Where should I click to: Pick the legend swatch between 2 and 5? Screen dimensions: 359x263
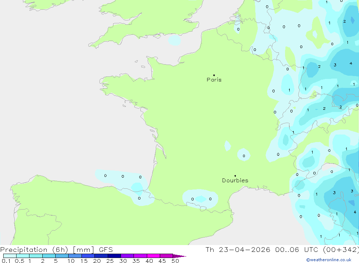point(49,256)
